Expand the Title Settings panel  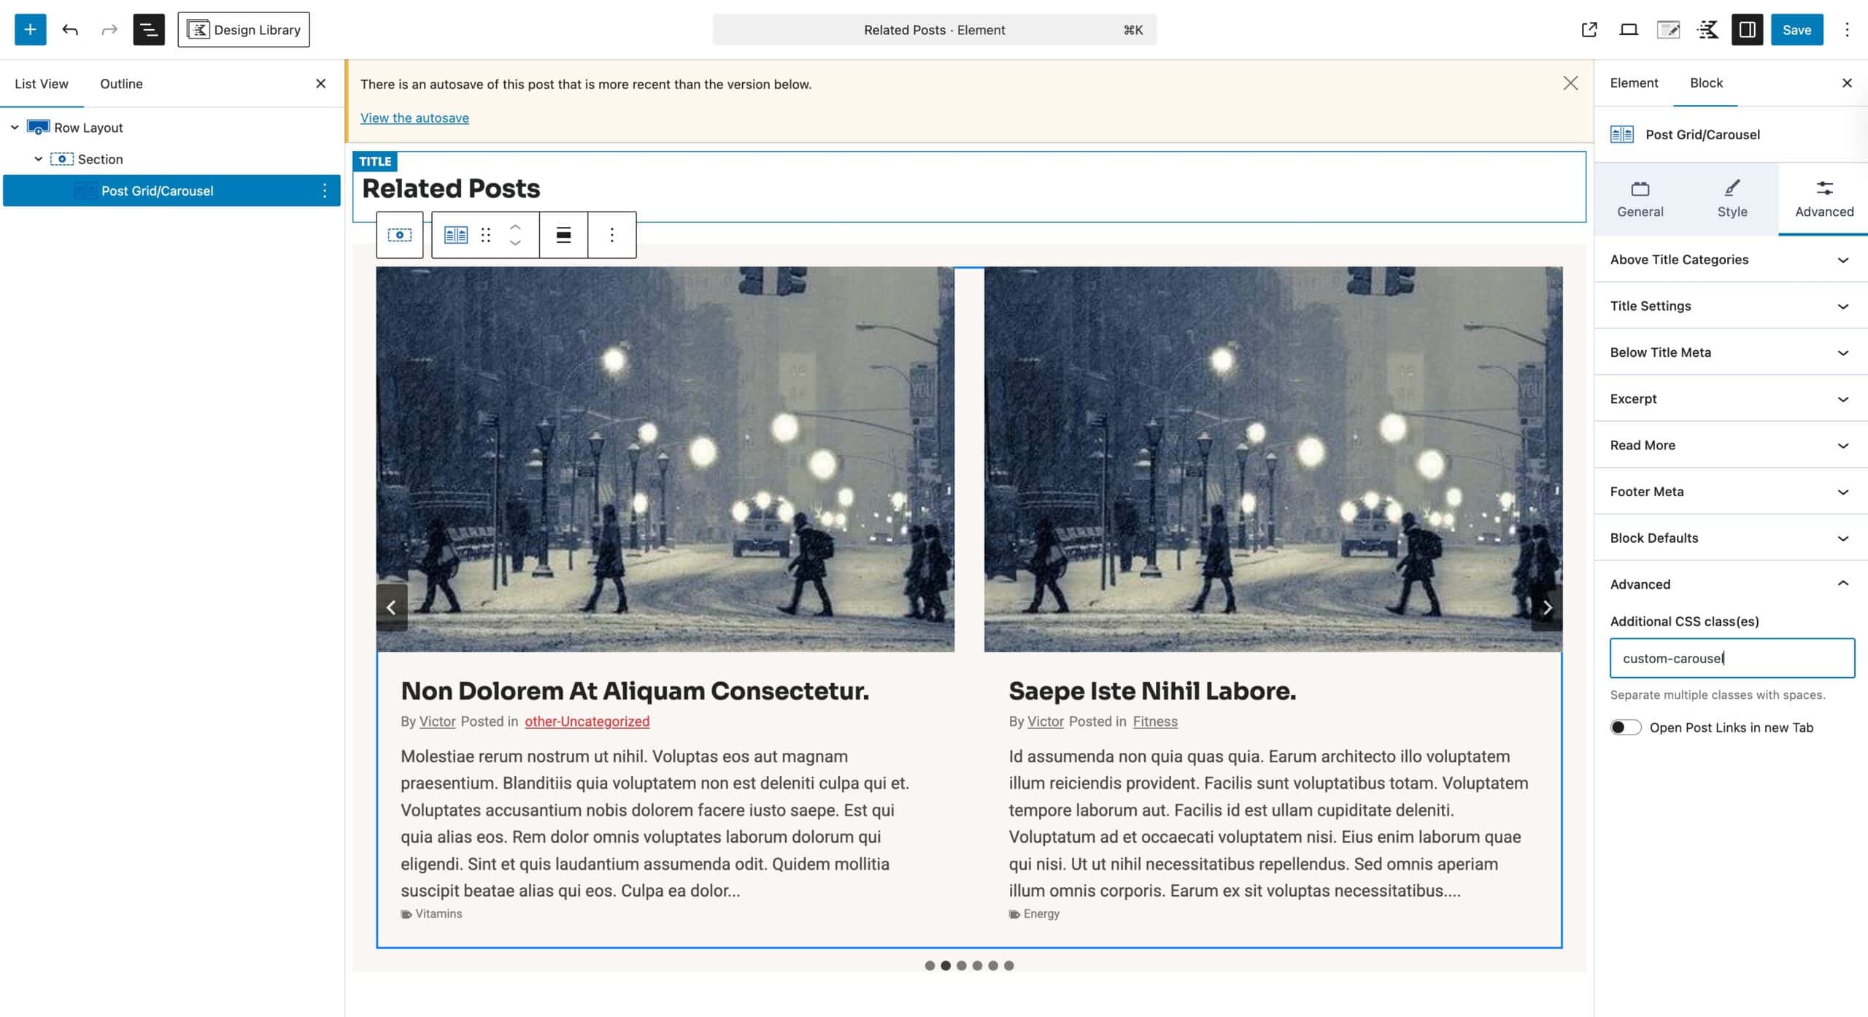coord(1729,306)
